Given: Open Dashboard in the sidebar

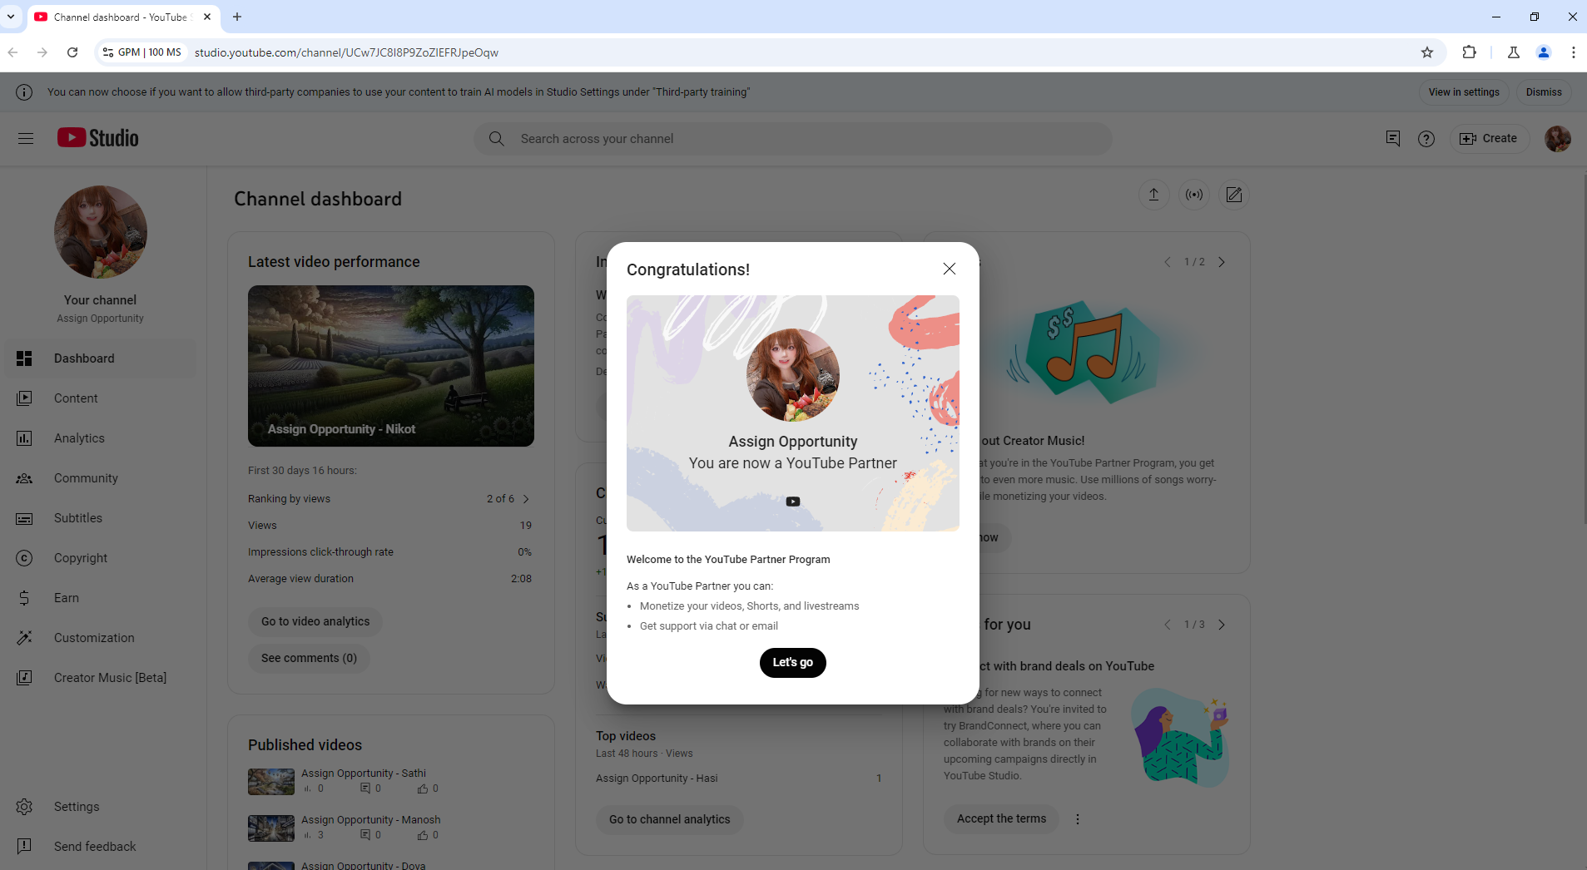Looking at the screenshot, I should tap(100, 358).
